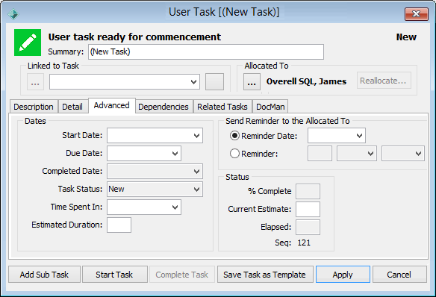The height and width of the screenshot is (297, 436).
Task: Click the Start Task button
Action: click(x=114, y=275)
